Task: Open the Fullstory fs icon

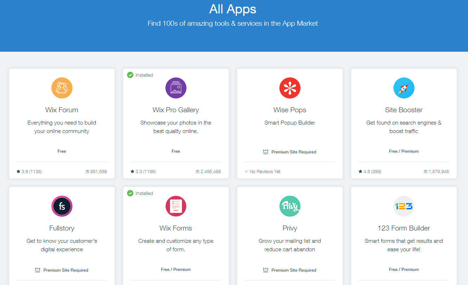Action: (62, 206)
